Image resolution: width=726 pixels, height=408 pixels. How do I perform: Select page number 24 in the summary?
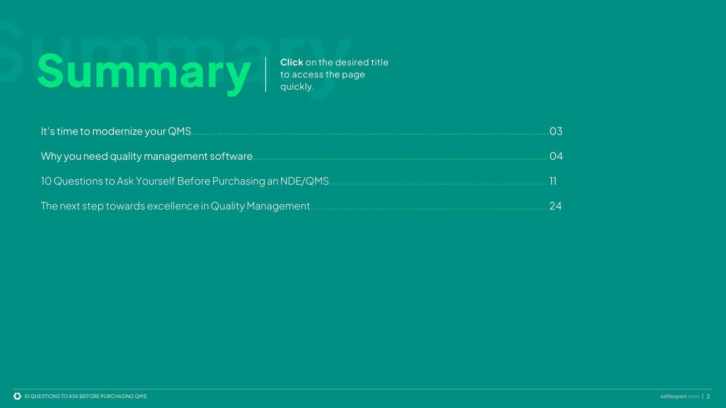tap(555, 206)
